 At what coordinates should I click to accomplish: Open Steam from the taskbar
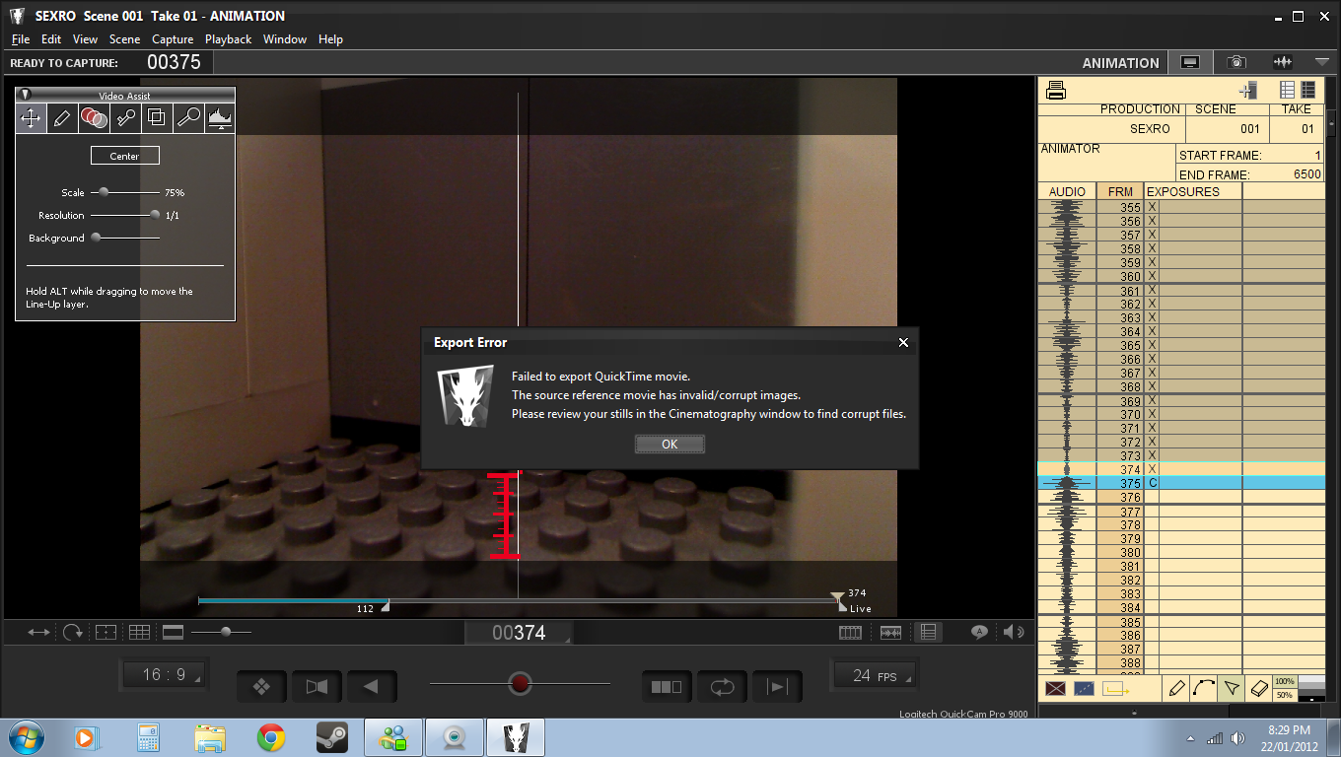pyautogui.click(x=330, y=737)
